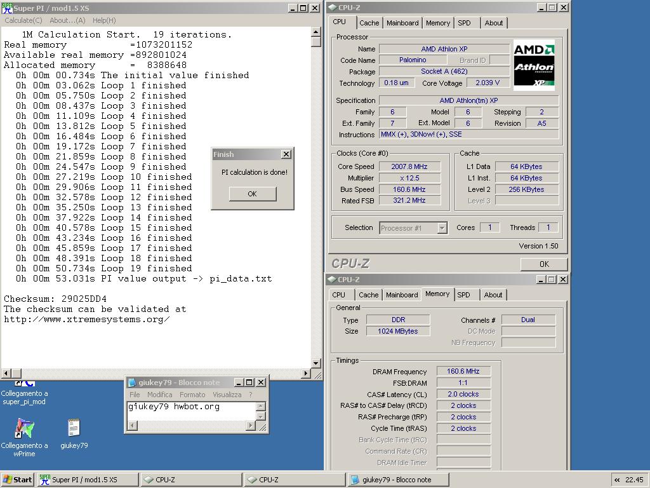Click the Core Voltage value 2.039 V
The width and height of the screenshot is (650, 488).
(x=487, y=83)
